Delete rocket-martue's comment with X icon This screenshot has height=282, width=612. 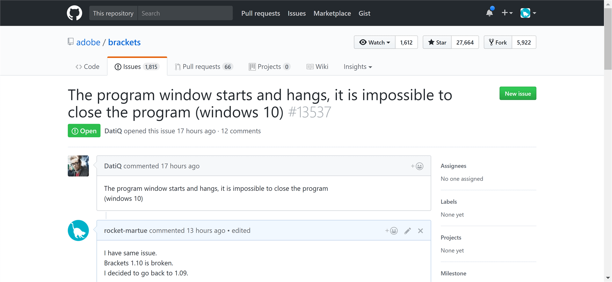click(420, 231)
